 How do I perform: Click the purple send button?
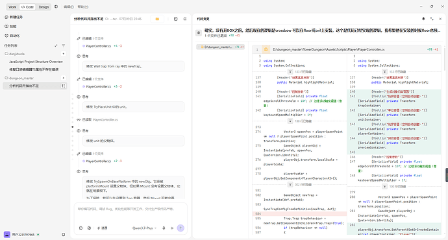click(x=180, y=228)
